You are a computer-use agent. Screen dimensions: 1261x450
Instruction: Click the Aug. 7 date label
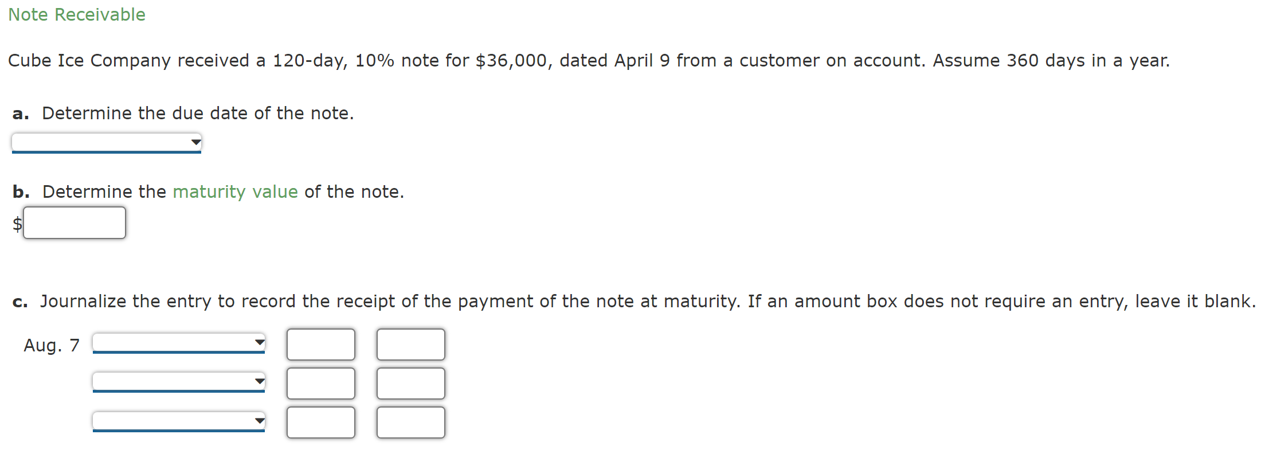point(50,344)
